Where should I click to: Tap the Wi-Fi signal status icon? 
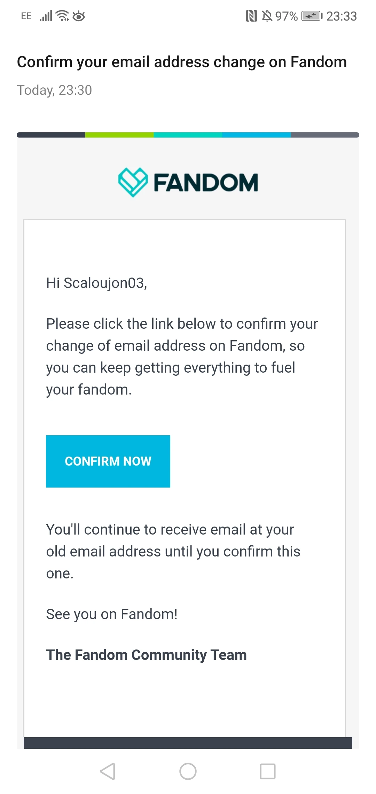click(63, 16)
